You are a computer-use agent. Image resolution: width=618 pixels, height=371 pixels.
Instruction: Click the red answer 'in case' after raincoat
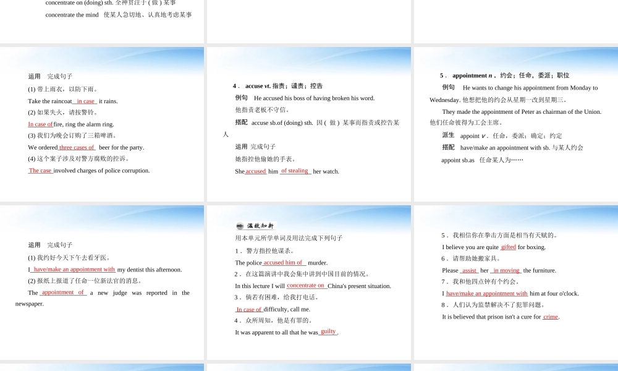85,101
